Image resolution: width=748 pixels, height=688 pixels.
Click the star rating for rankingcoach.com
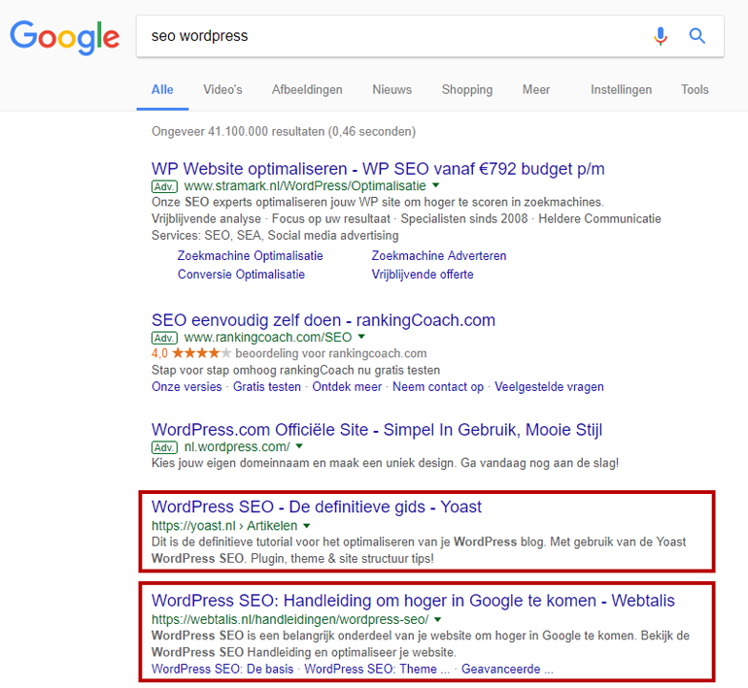tap(201, 353)
